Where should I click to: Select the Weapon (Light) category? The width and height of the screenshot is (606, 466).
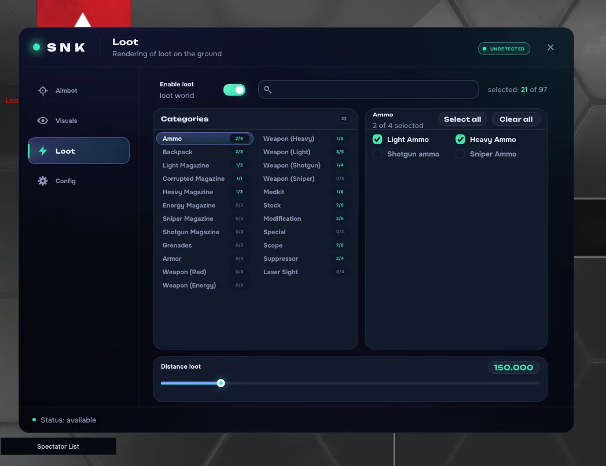click(306, 152)
